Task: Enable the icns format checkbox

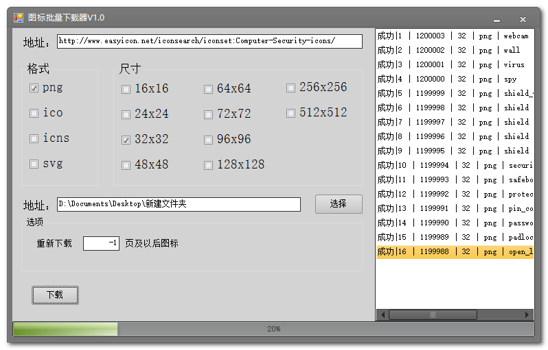Action: 34,139
